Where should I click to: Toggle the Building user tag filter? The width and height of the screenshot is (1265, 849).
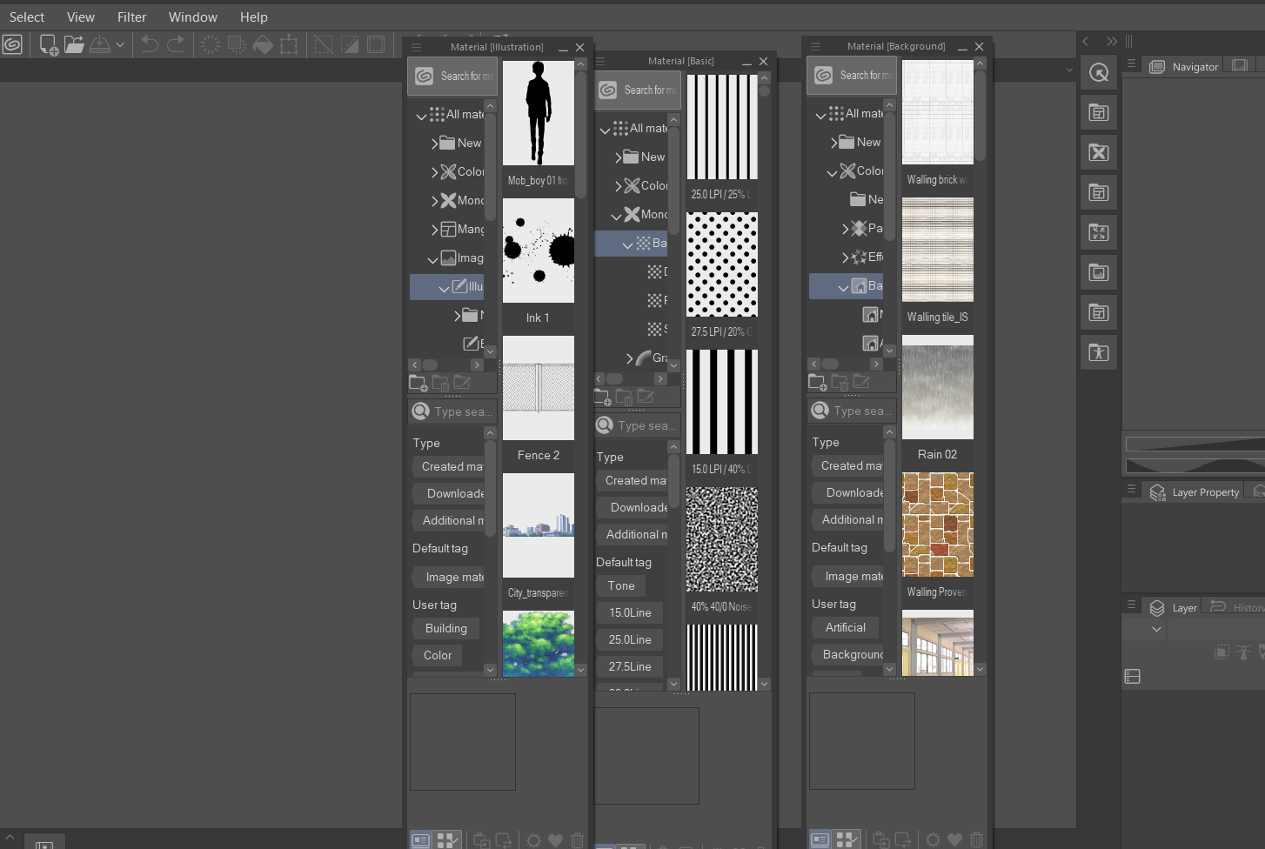tap(445, 628)
